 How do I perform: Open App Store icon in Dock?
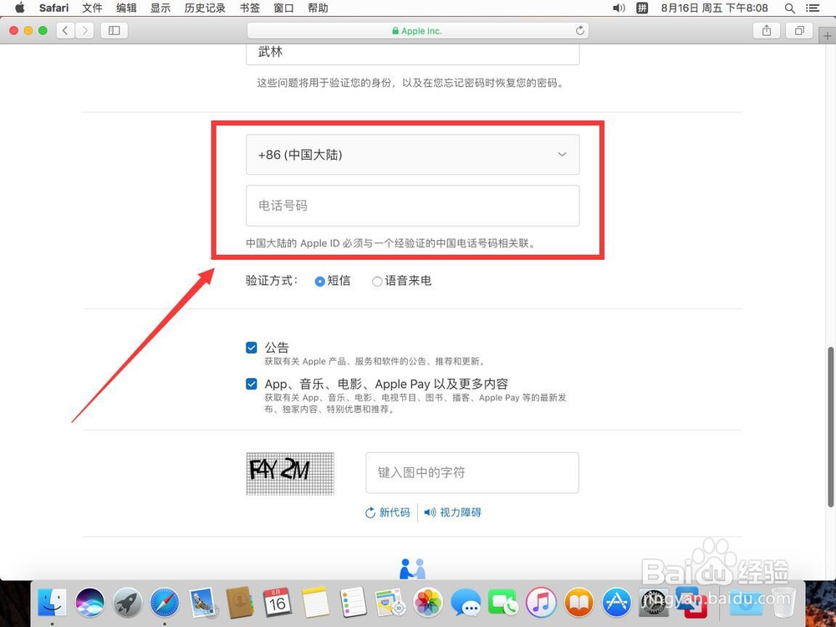click(x=616, y=603)
